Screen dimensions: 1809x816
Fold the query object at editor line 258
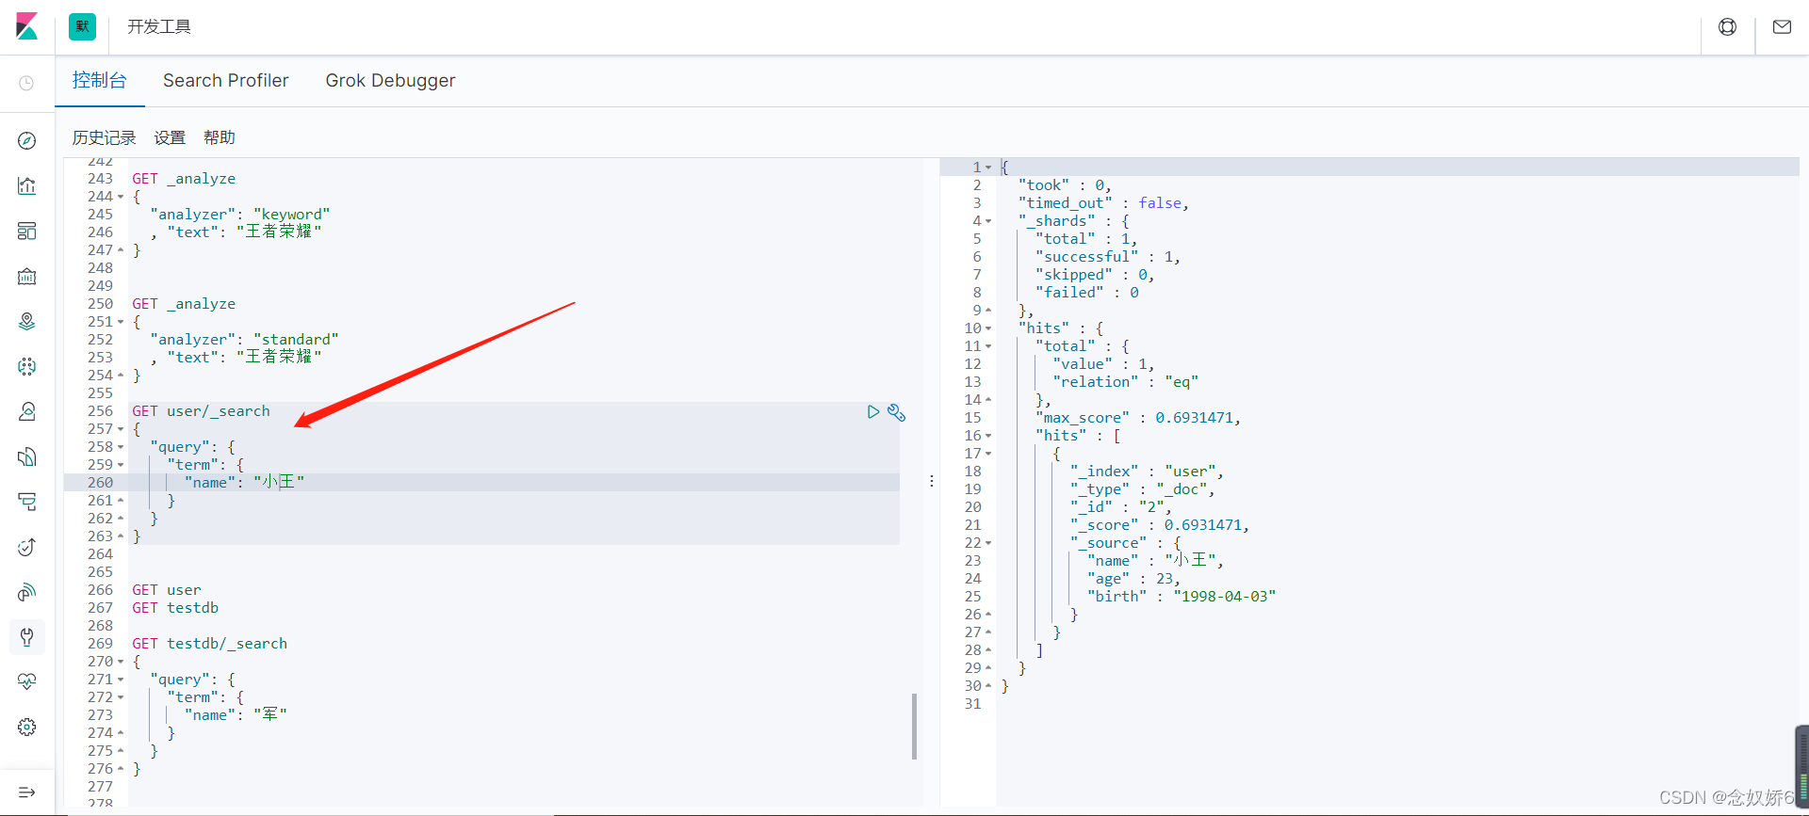click(121, 447)
